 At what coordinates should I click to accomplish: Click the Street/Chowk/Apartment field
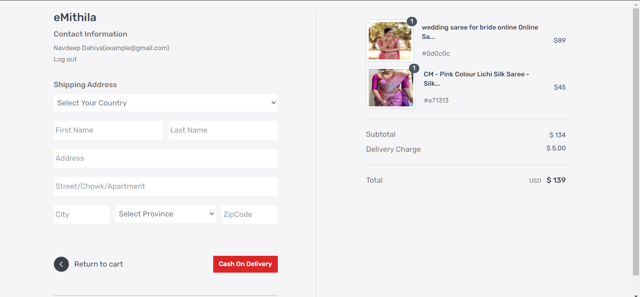point(166,186)
